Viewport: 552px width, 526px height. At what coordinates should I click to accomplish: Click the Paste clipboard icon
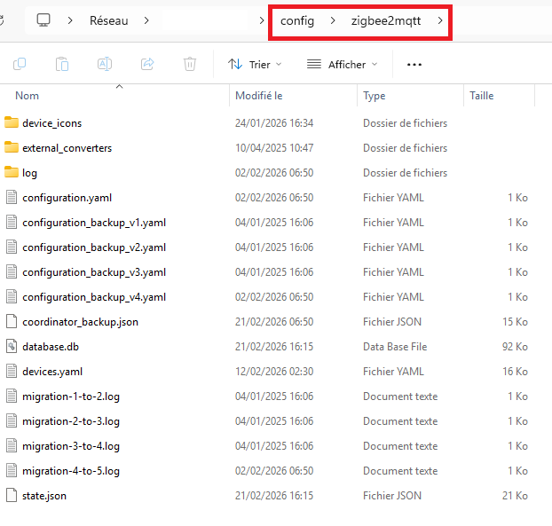click(62, 64)
